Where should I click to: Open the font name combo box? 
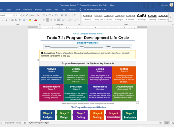point(7,15)
